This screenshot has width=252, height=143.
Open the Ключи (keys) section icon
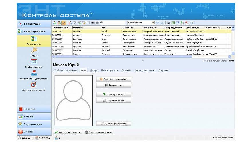(x=34, y=50)
